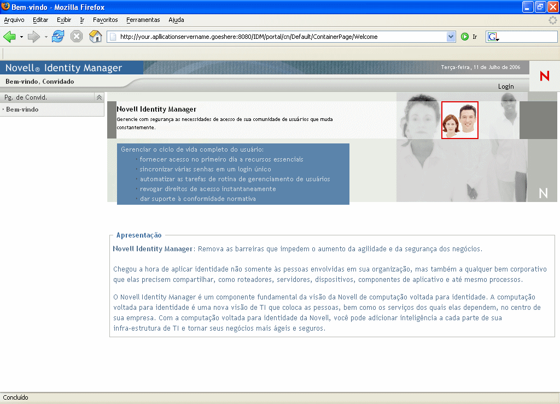Click the page icon in the address bar
Image resolution: width=560 pixels, height=404 pixels.
click(x=113, y=37)
